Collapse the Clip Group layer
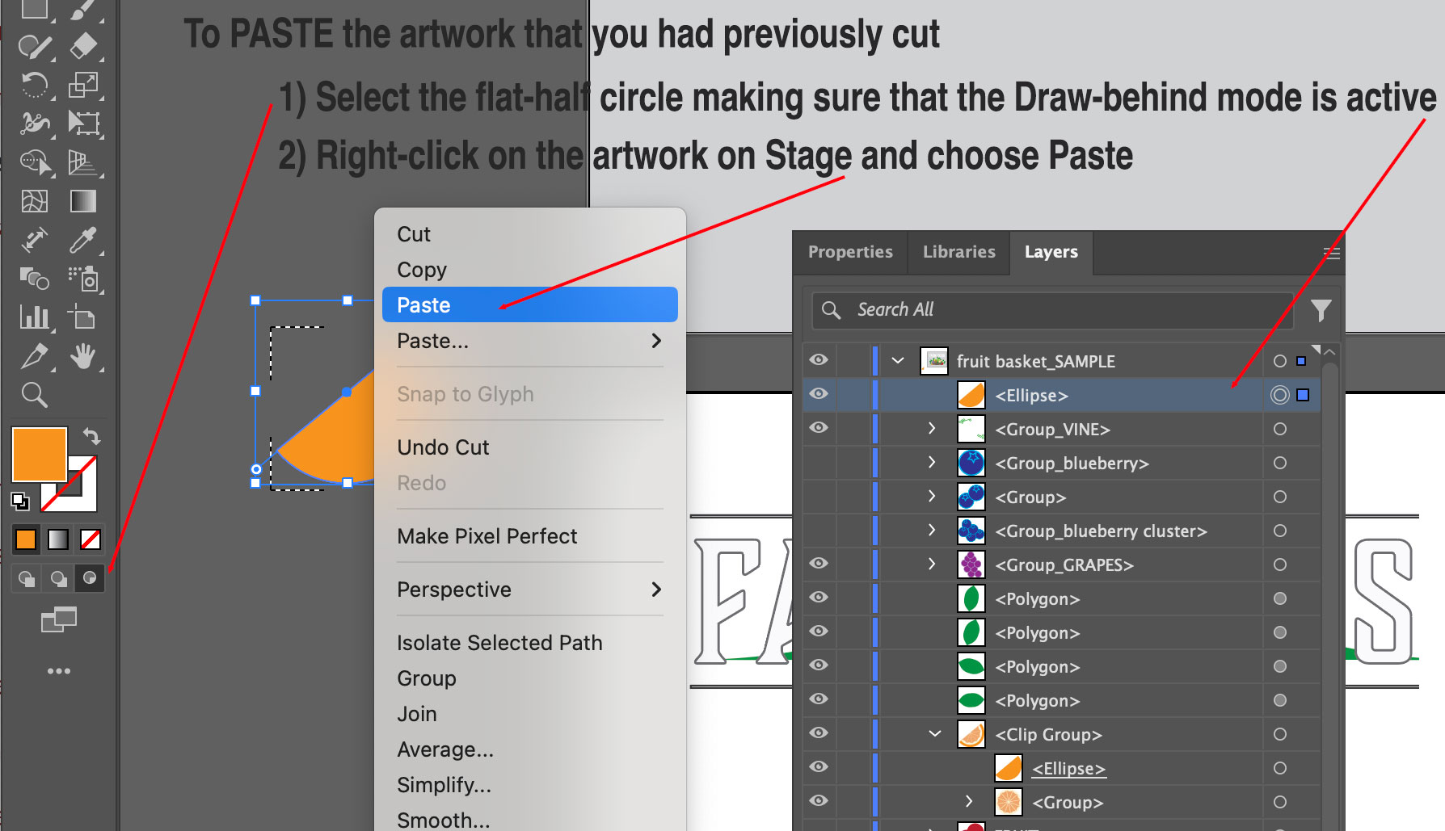The width and height of the screenshot is (1445, 831). click(x=935, y=734)
